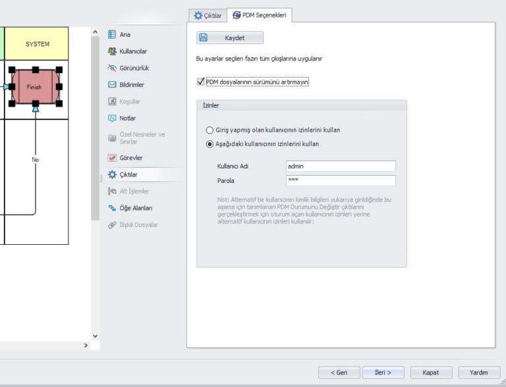Open Görünürlük visibility eye icon
This screenshot has width=506, height=387.
pos(112,68)
